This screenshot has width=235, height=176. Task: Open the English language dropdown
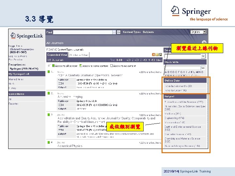point(198,32)
